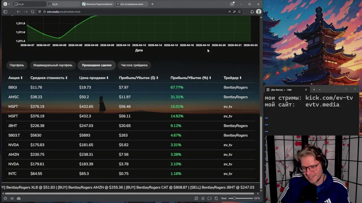
Task: Sort table by Средняя стоимость column
Action: click(49, 78)
